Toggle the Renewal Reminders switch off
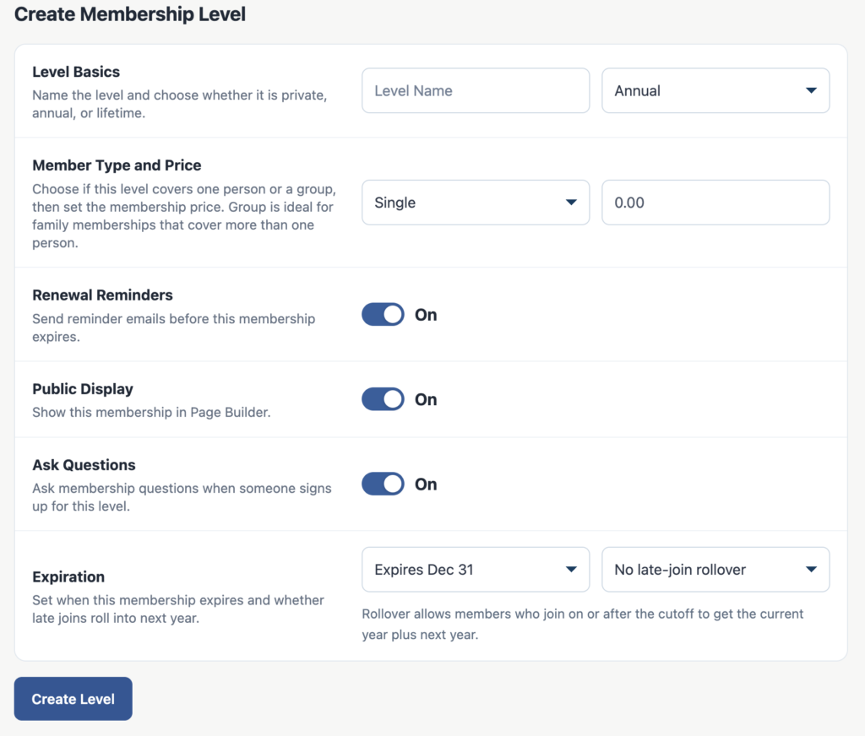Image resolution: width=865 pixels, height=736 pixels. 383,314
